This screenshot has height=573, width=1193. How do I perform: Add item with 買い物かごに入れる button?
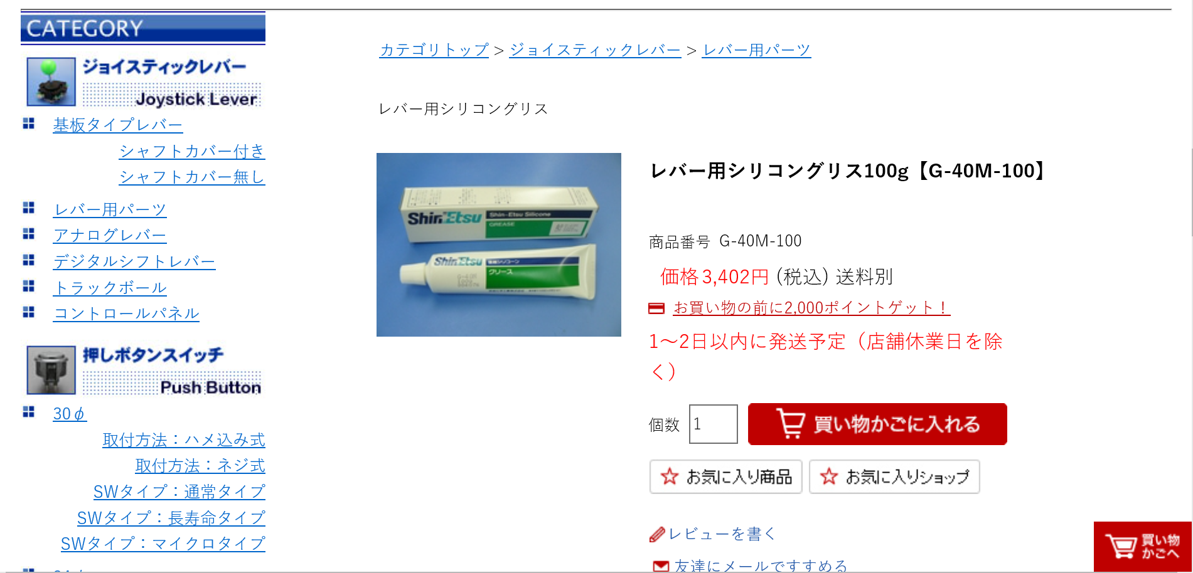coord(877,424)
